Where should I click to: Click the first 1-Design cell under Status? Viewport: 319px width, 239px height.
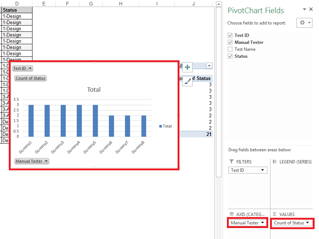tap(17, 16)
